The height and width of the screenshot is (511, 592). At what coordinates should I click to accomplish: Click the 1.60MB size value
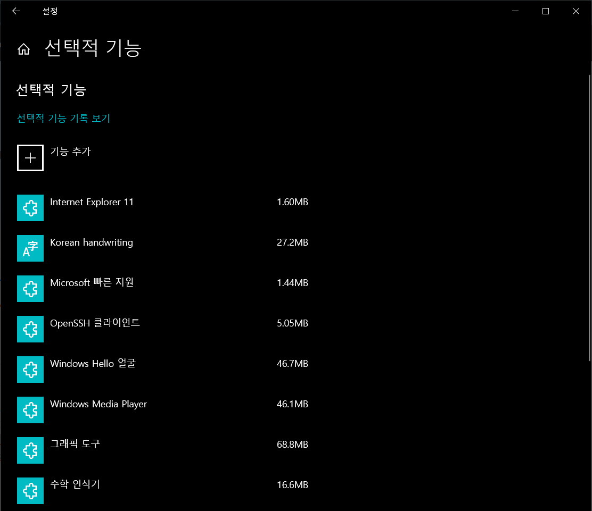293,202
